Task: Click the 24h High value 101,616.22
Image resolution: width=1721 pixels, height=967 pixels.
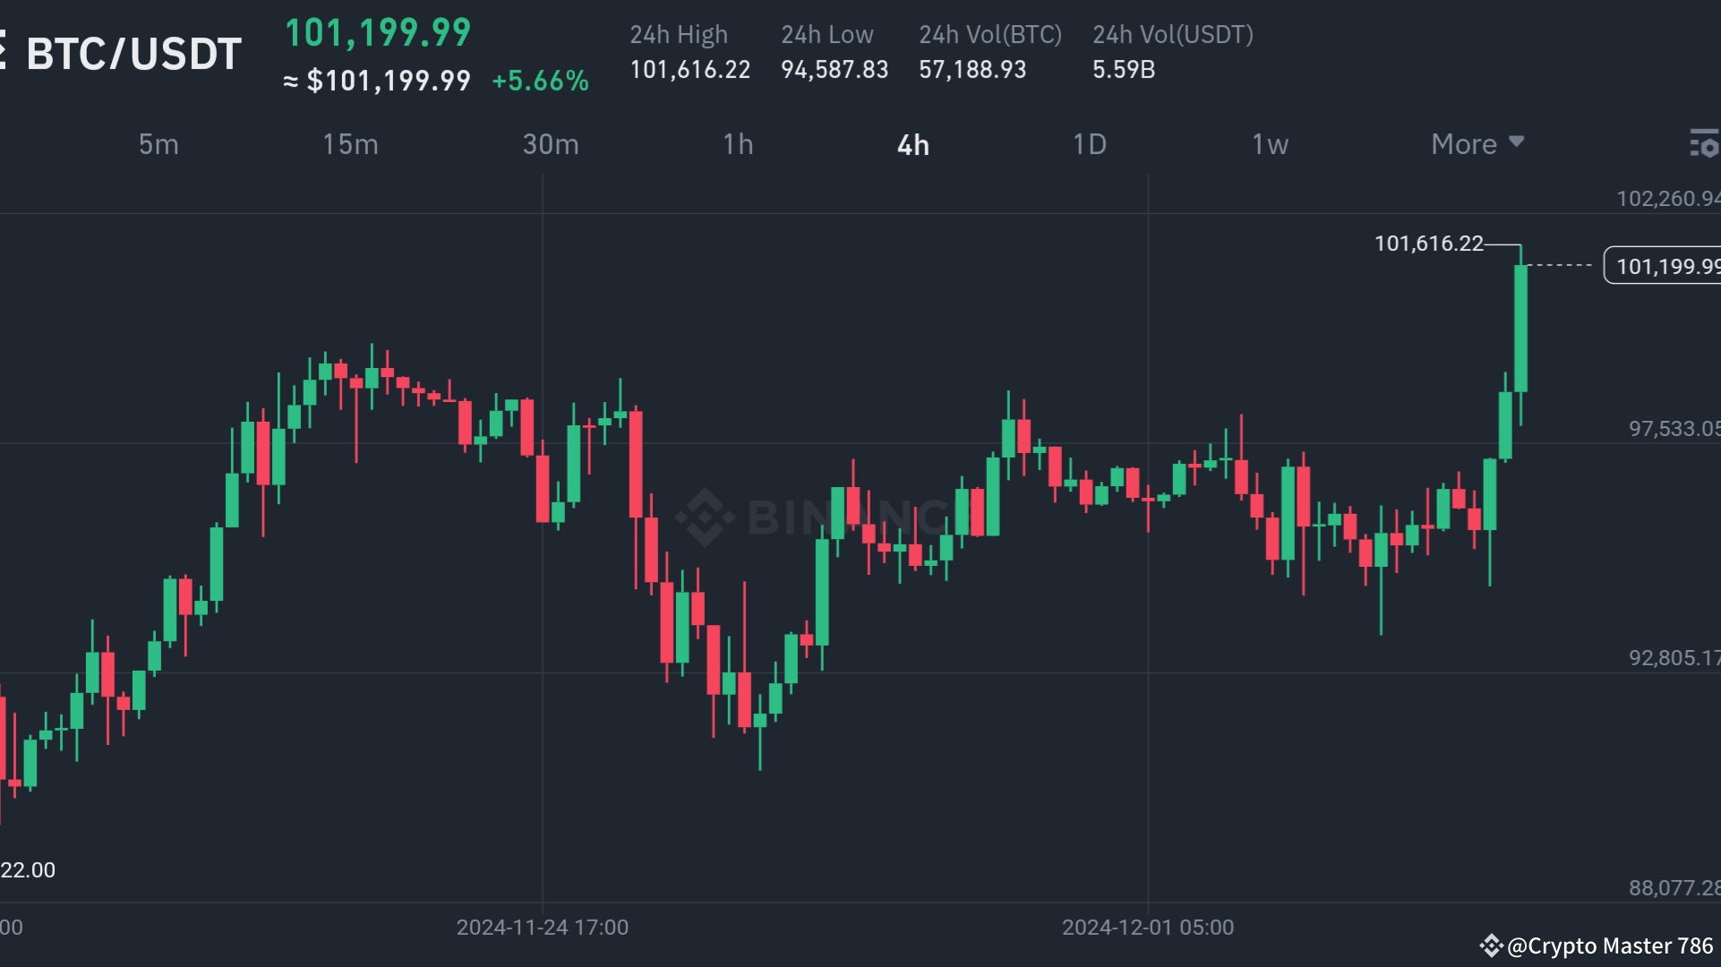Action: 689,69
